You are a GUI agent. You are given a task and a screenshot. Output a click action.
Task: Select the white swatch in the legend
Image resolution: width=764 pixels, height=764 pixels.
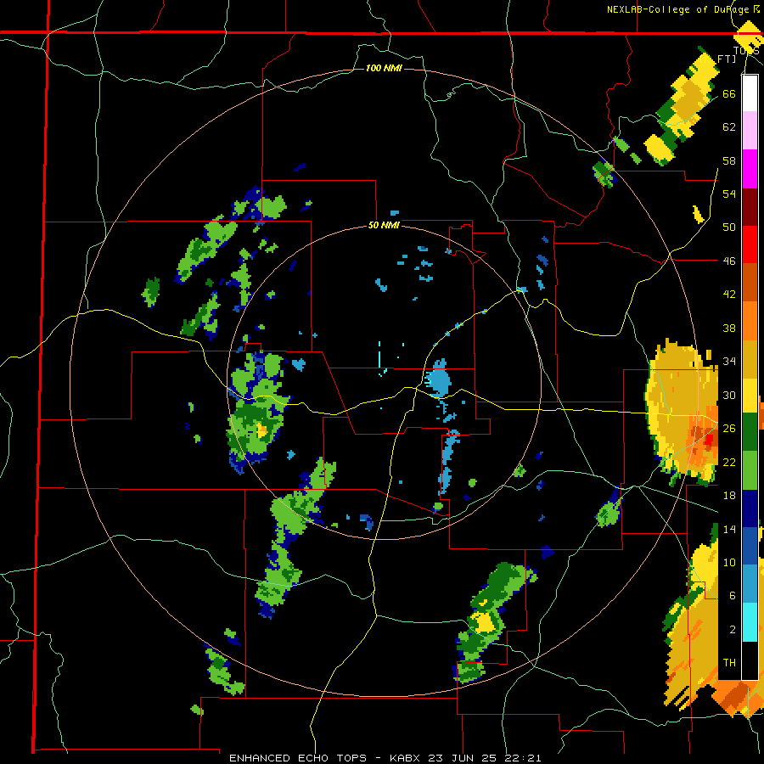click(750, 93)
